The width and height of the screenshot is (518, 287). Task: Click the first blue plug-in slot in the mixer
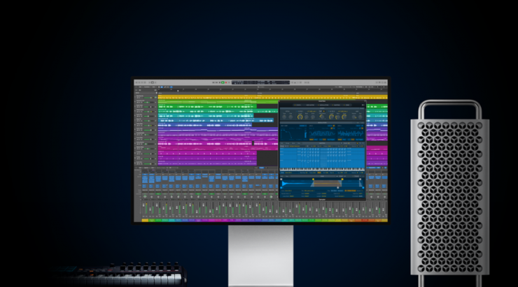click(146, 177)
